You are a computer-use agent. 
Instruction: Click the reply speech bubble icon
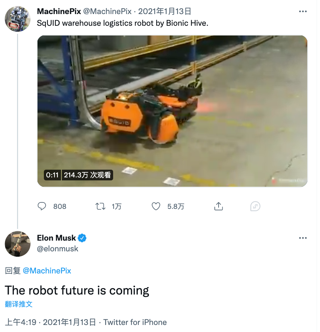[42, 206]
